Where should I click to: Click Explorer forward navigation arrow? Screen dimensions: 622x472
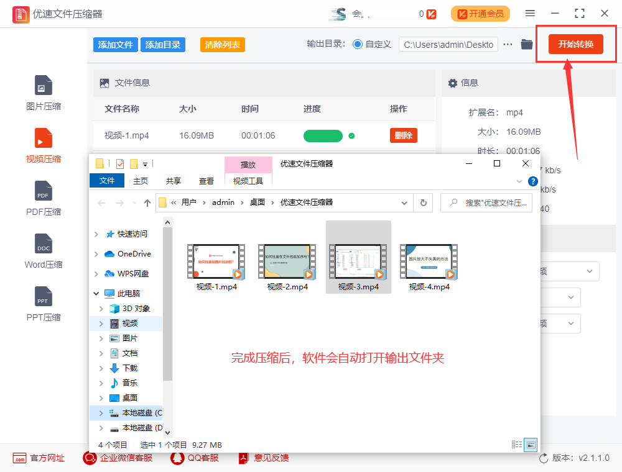click(120, 203)
